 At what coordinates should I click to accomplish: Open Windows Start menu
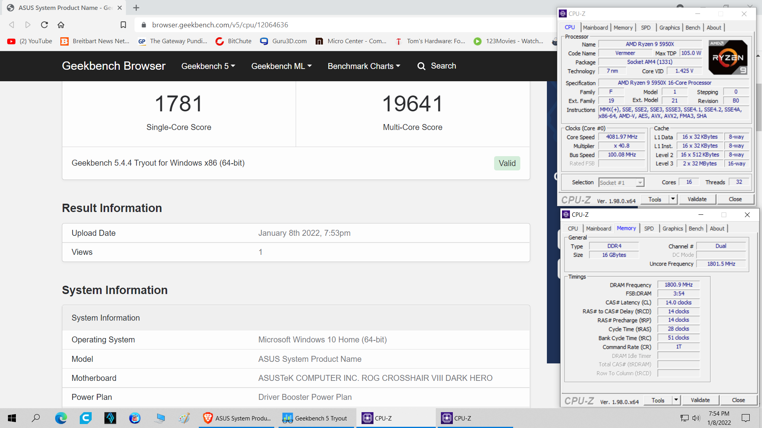[x=12, y=418]
